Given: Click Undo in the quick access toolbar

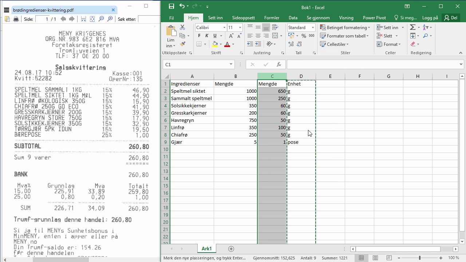Looking at the screenshot, I should (182, 6).
